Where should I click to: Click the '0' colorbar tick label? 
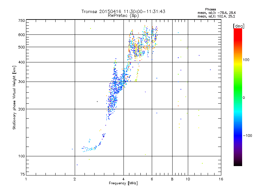[244, 97]
